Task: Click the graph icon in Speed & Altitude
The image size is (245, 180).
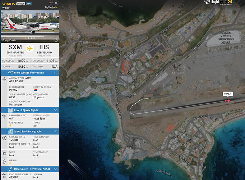Action: point(10,131)
